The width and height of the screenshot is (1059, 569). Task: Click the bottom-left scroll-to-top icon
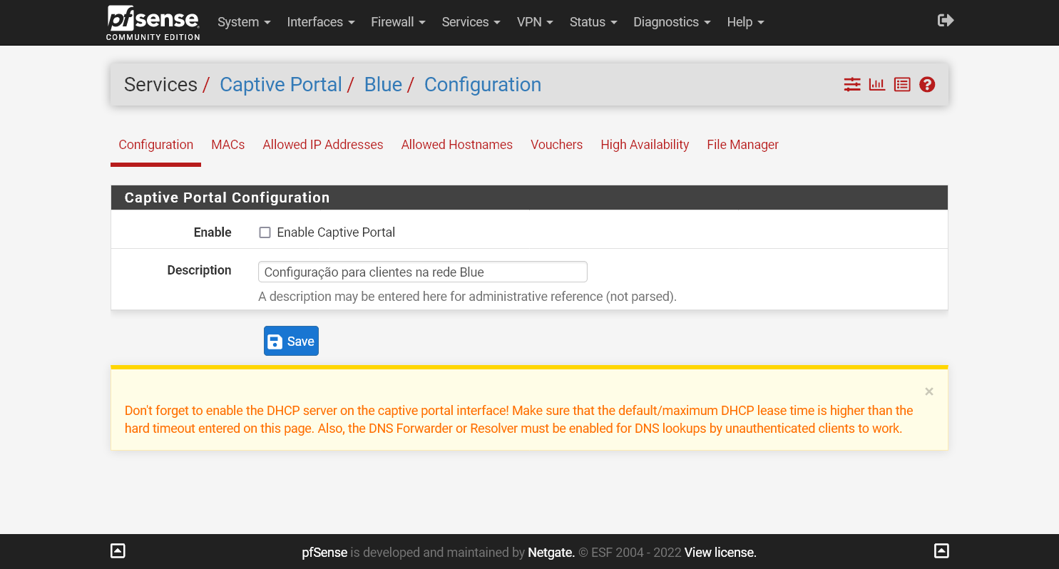(118, 550)
